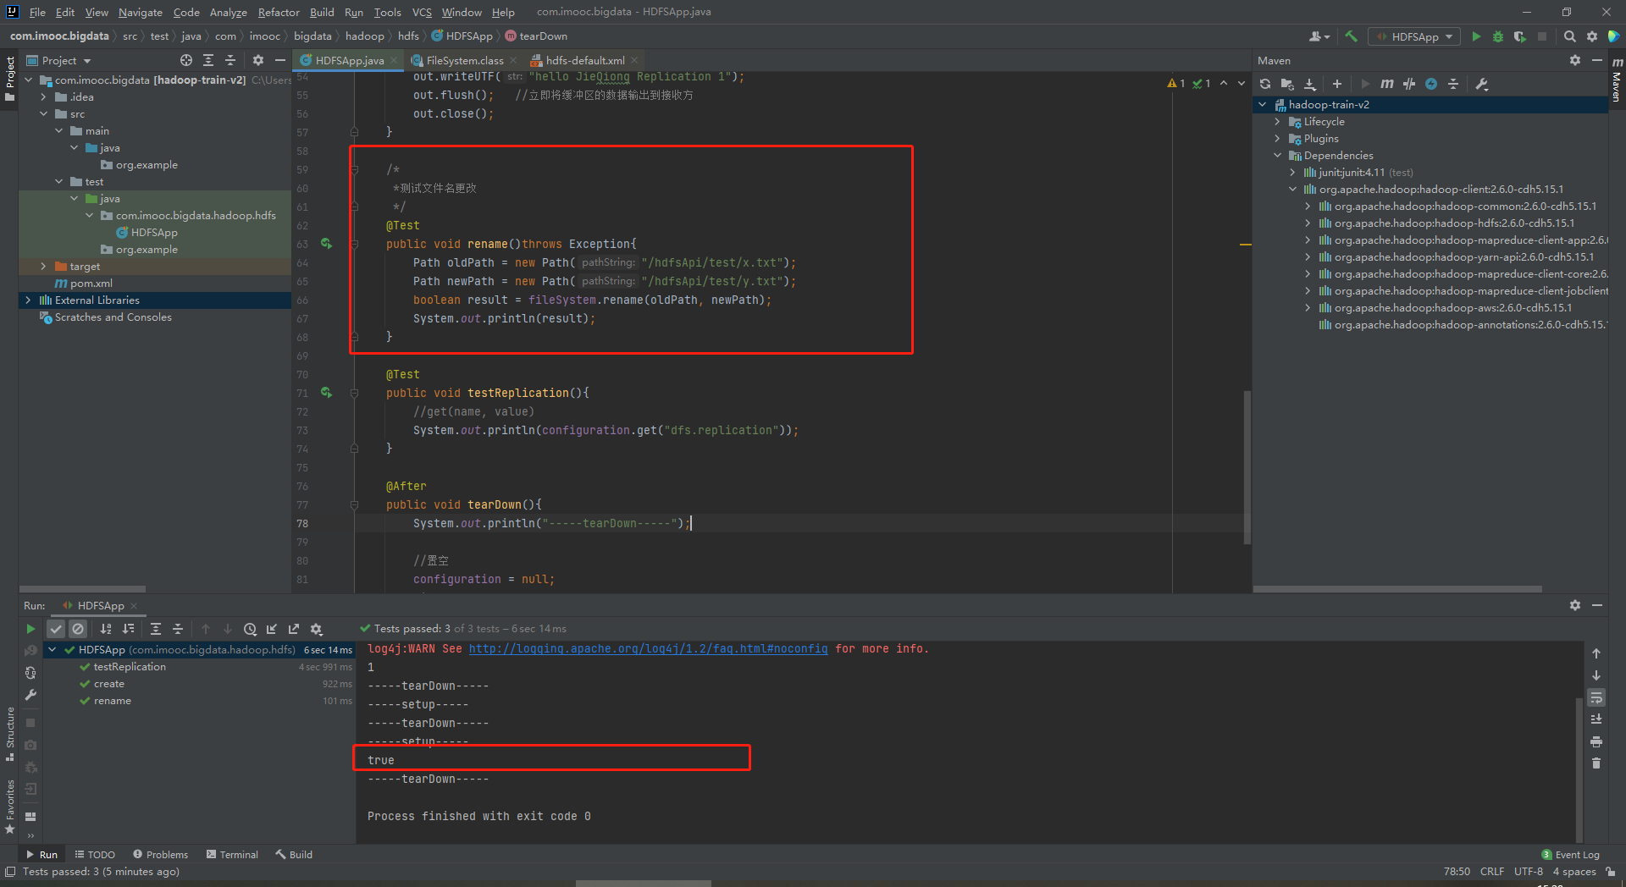Click Clear All trash icon in console
Image resolution: width=1626 pixels, height=887 pixels.
[1596, 763]
